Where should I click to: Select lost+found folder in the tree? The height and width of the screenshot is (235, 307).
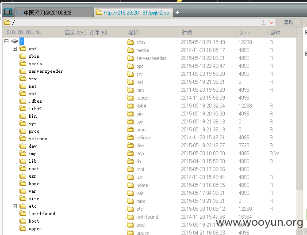42,213
